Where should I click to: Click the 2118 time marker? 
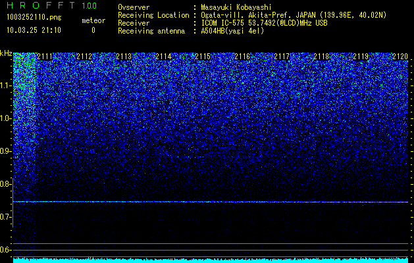(x=321, y=56)
